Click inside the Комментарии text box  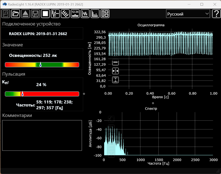point(42,135)
